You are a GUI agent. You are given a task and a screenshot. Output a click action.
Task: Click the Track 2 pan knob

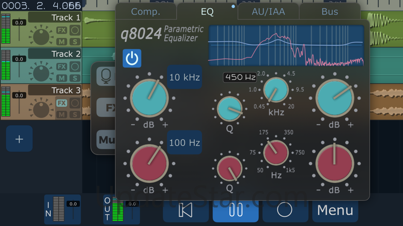click(41, 73)
